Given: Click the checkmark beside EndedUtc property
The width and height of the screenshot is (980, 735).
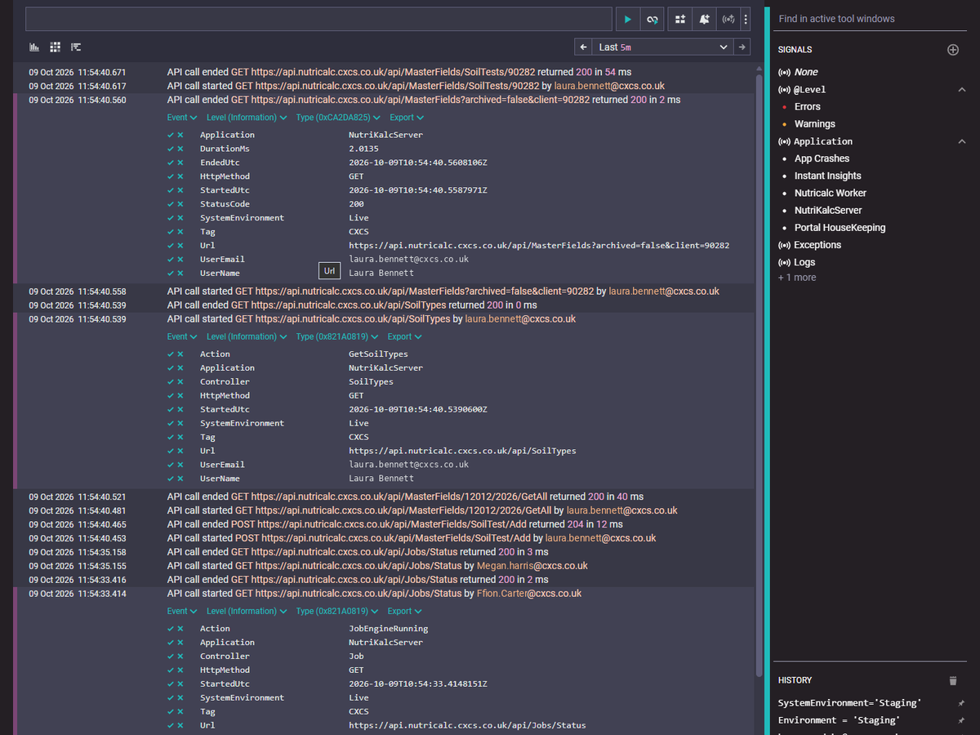Looking at the screenshot, I should [170, 163].
